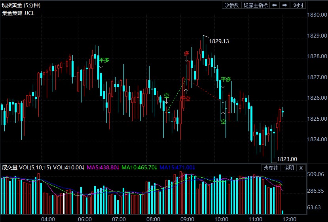Click the green 空 marker below the 10:00 candle
This screenshot has width=328, height=222.
223,121
